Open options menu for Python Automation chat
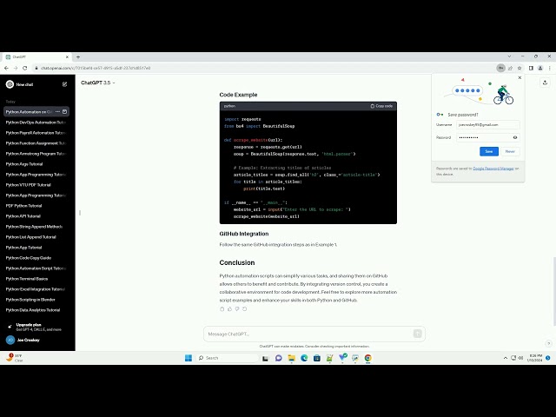The image size is (556, 417). click(58, 112)
